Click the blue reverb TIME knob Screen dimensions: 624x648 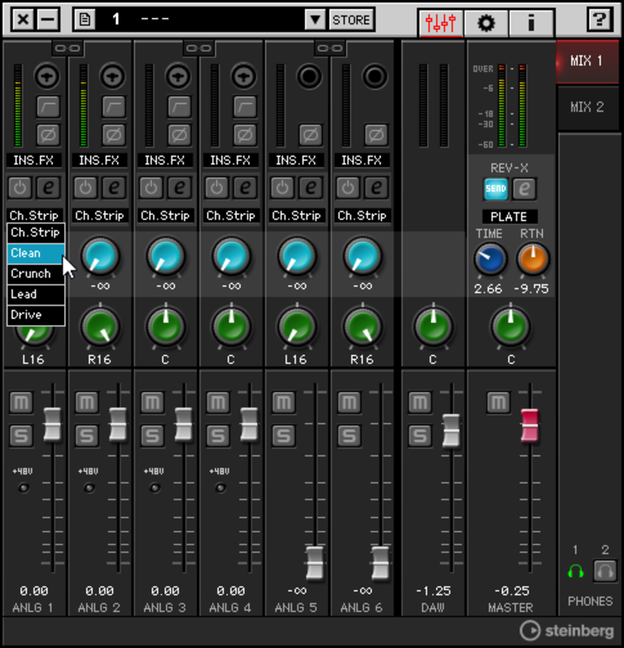click(491, 260)
